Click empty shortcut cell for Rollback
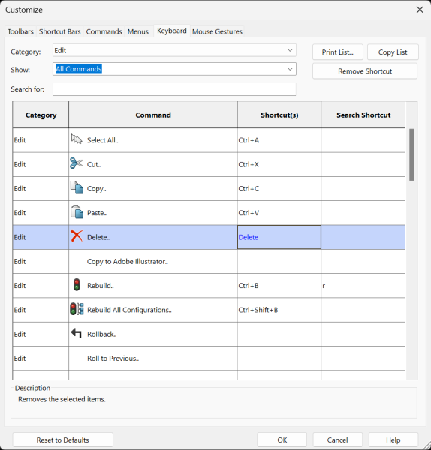This screenshot has width=431, height=450. [x=279, y=334]
